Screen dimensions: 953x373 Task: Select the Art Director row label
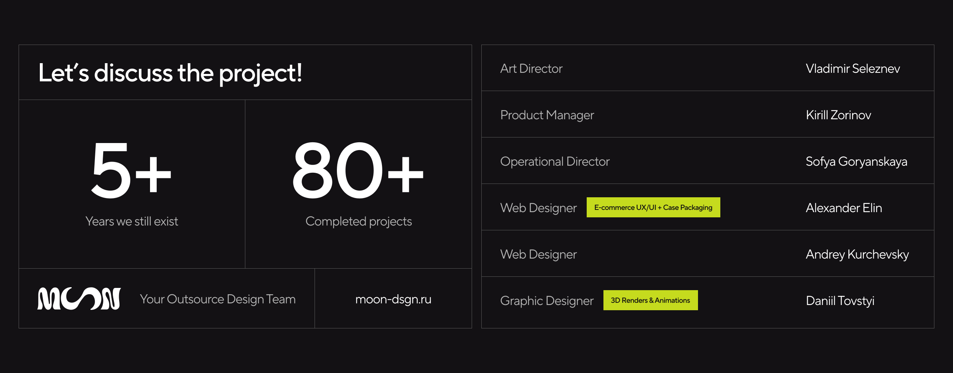click(x=531, y=69)
